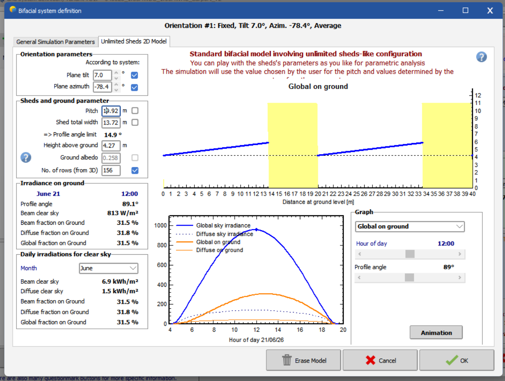Increase Plane tilt with the up arrow
Image resolution: width=505 pixels, height=381 pixels.
(x=116, y=73)
